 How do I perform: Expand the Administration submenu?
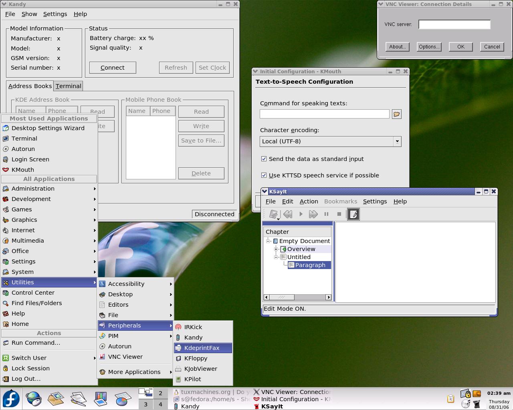tap(49, 189)
